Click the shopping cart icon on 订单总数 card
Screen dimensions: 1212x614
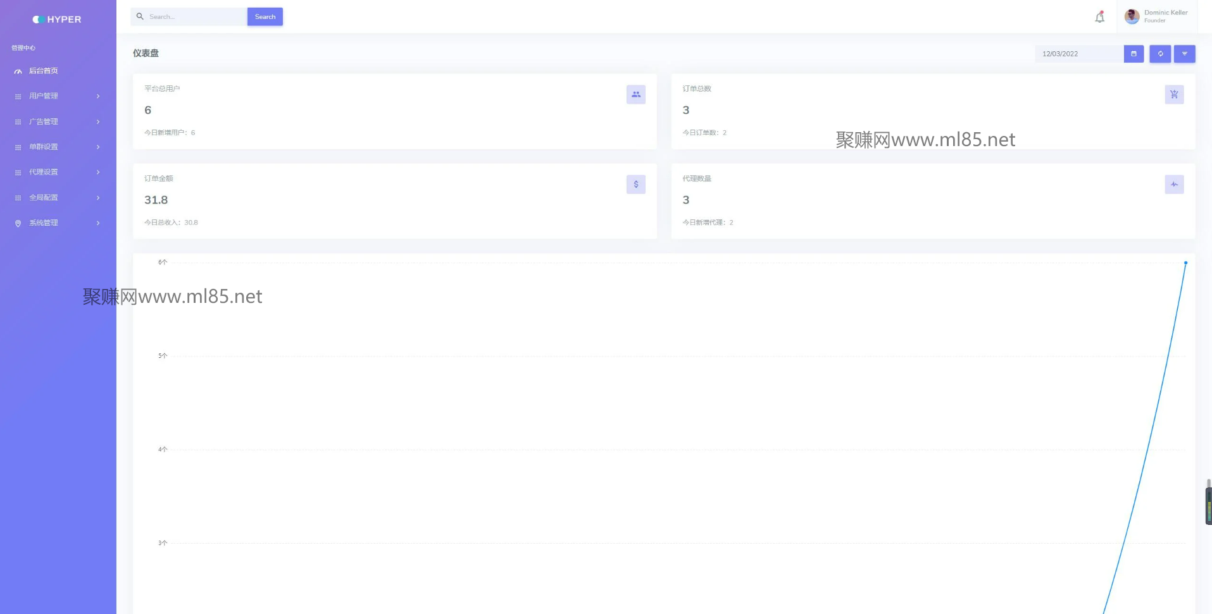point(1174,95)
